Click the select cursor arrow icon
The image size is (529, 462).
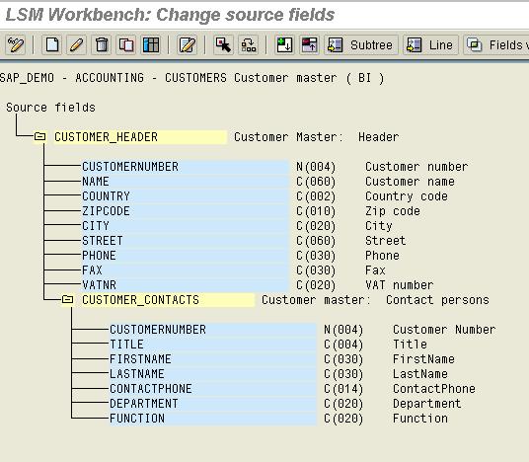click(223, 44)
